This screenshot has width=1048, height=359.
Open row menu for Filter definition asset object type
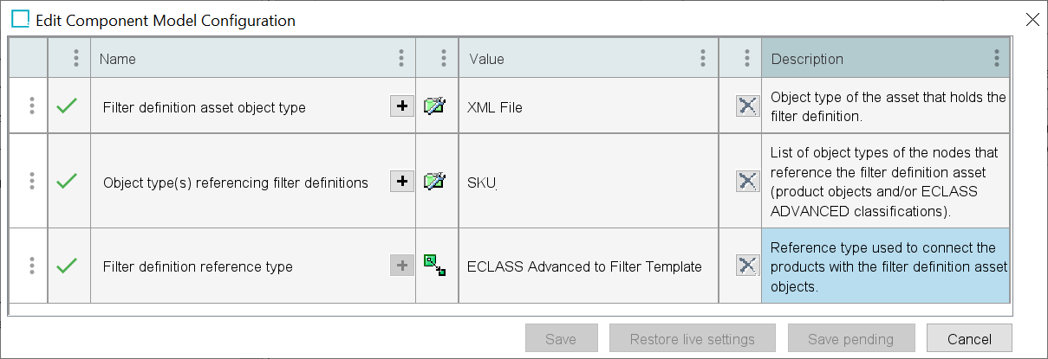pyautogui.click(x=31, y=106)
